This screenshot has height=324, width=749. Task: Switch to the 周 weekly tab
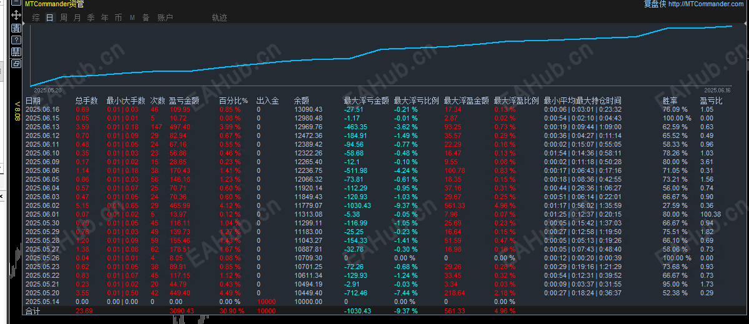(x=64, y=17)
